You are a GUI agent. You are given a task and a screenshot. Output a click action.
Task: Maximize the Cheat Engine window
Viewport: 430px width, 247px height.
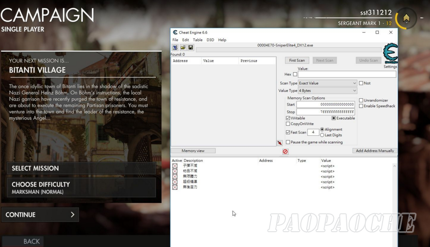(377, 32)
